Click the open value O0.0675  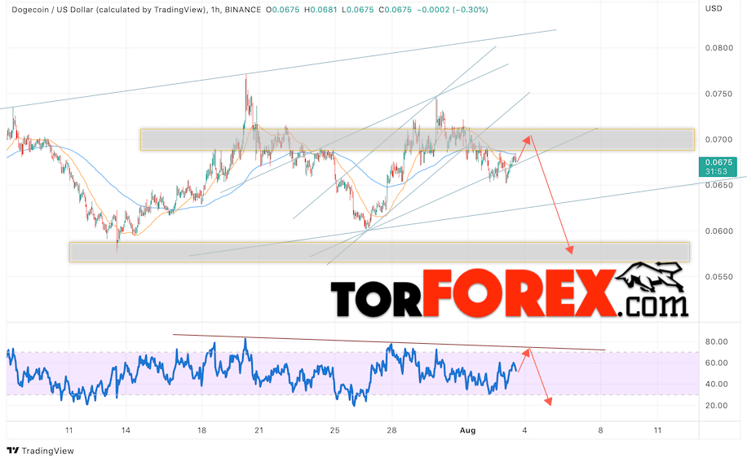(282, 10)
